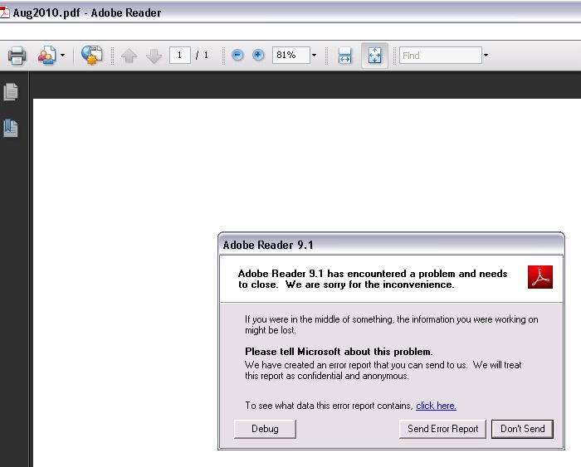The image size is (581, 467).
Task: Click the Zoom In plus button
Action: [258, 56]
